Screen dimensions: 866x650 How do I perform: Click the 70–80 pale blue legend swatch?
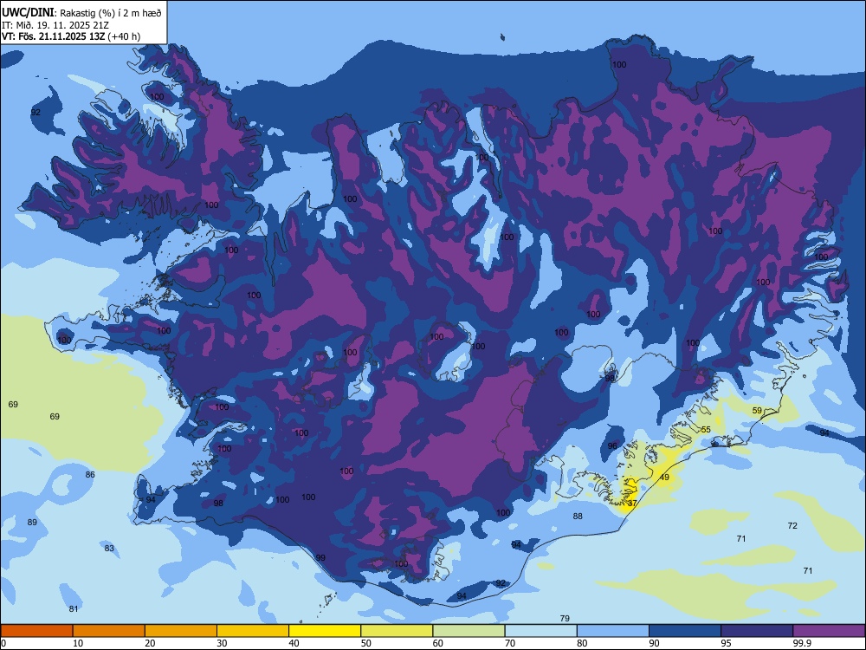(x=540, y=631)
